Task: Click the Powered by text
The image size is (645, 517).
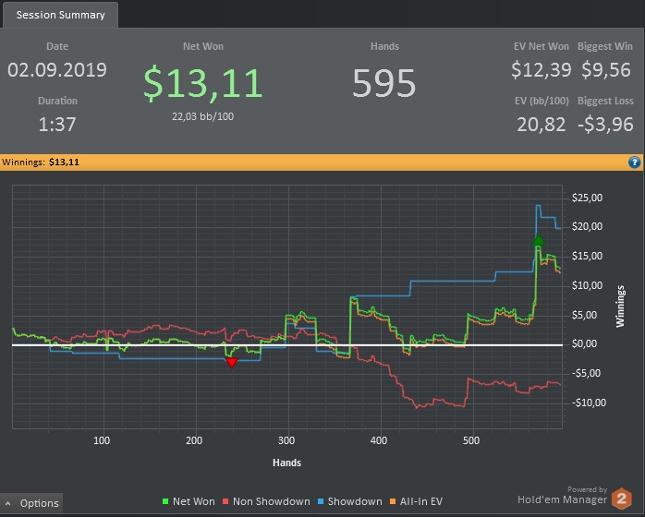Action: click(587, 489)
